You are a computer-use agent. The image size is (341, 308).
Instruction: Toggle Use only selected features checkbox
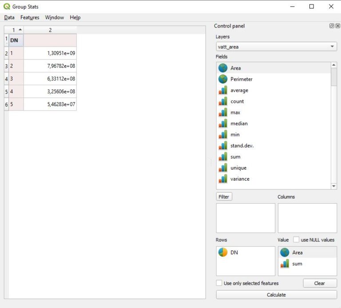[x=219, y=283]
